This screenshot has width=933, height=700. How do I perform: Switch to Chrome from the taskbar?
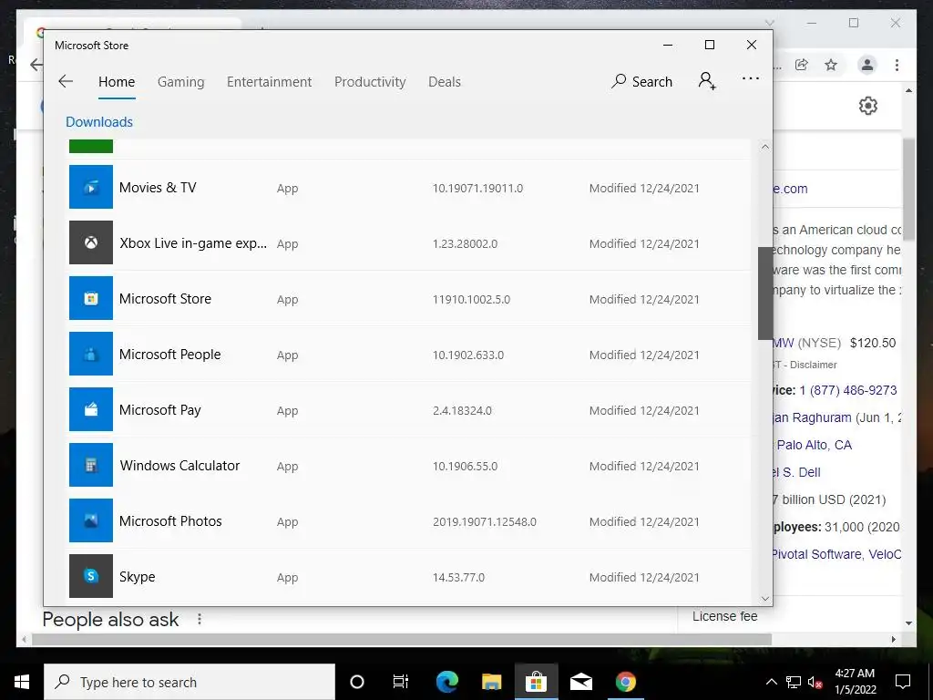pos(625,682)
